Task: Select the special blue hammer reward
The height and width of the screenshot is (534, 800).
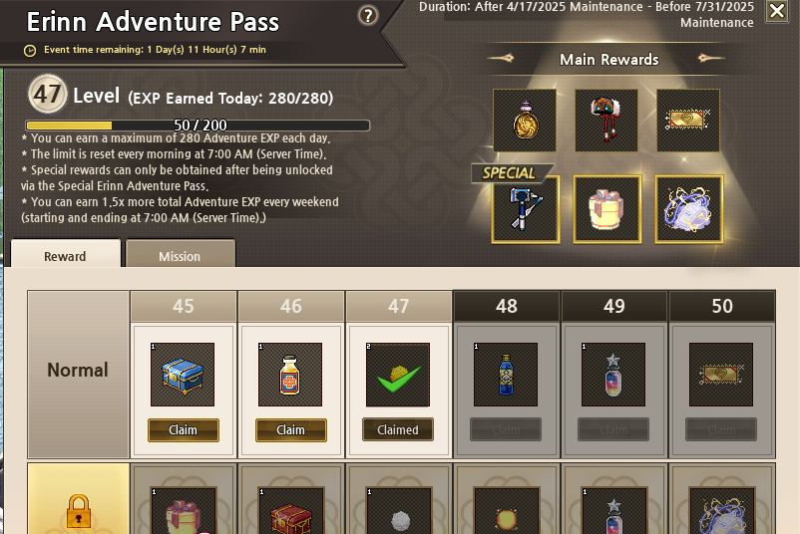Action: [526, 209]
